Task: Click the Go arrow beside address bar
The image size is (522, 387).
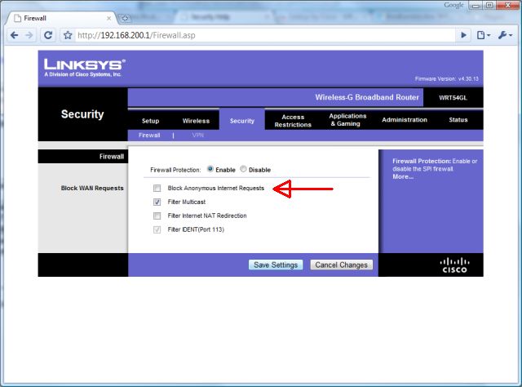Action: tap(463, 35)
